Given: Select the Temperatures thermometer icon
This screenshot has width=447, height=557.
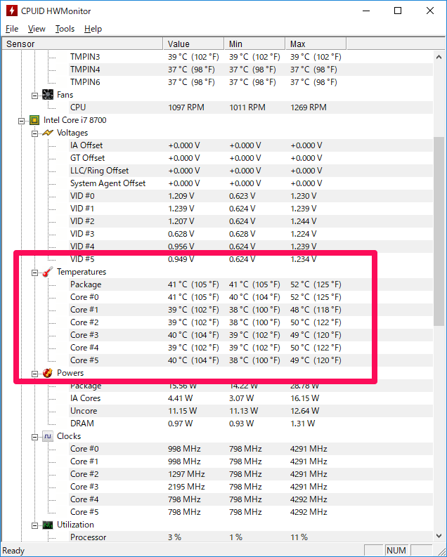Looking at the screenshot, I should [48, 272].
